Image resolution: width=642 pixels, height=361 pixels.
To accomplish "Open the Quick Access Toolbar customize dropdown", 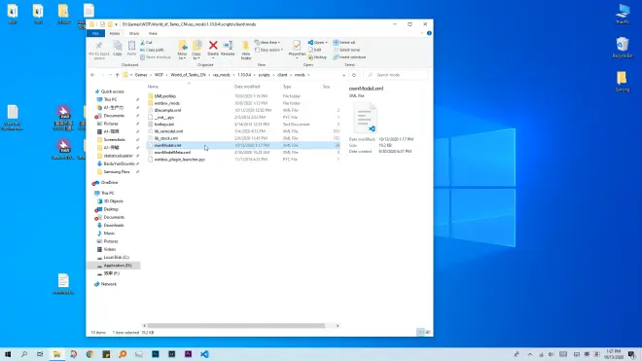I will pyautogui.click(x=117, y=24).
